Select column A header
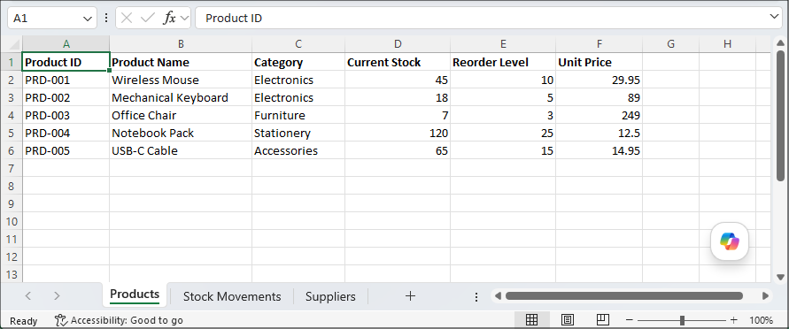 tap(66, 44)
